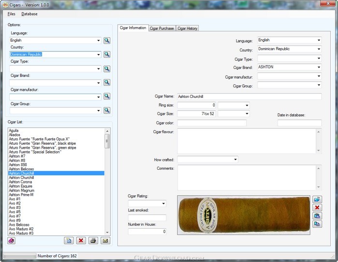Image resolution: width=338 pixels, height=262 pixels.
Task: Open Cigar Group dropdown in Cigar Information tab
Action: [319, 85]
